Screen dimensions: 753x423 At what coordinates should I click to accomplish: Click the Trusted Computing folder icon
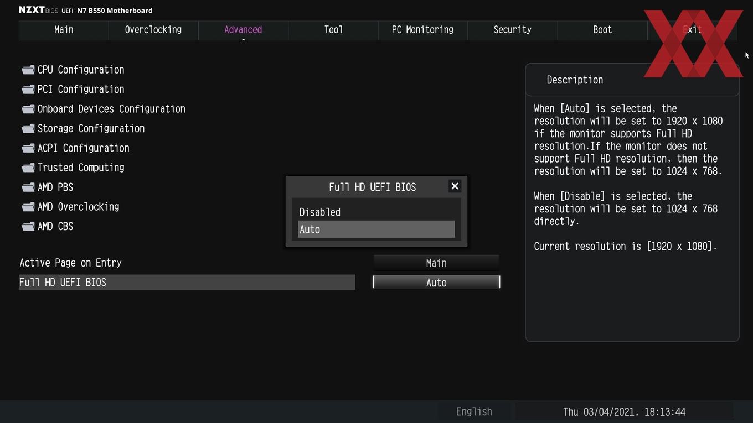click(28, 168)
